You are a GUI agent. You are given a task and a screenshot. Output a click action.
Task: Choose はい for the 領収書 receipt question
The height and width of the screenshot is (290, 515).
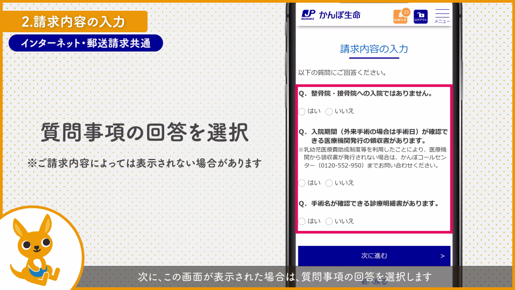302,183
